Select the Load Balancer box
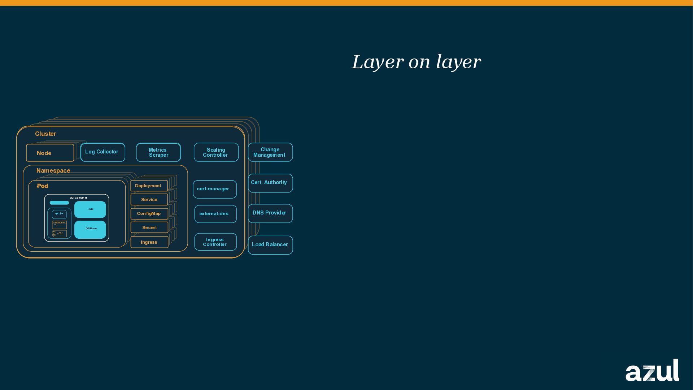The width and height of the screenshot is (693, 390). click(270, 245)
